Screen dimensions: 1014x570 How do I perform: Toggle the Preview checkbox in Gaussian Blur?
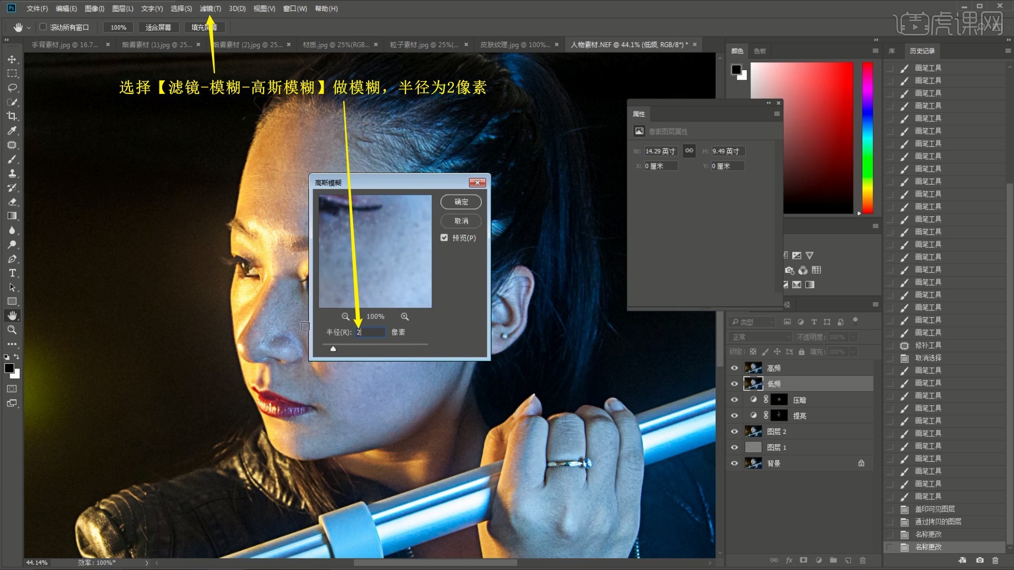(444, 238)
